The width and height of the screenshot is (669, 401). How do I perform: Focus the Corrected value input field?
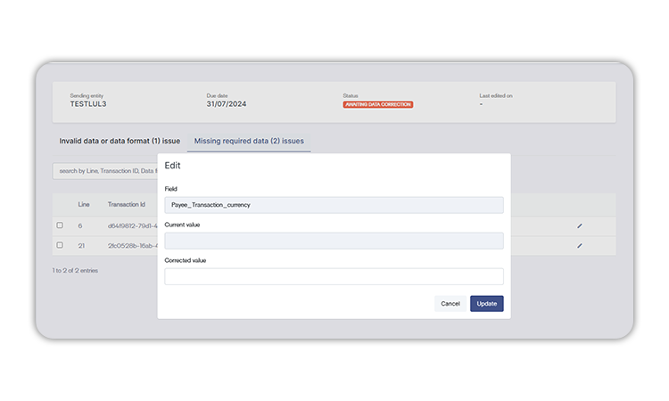pyautogui.click(x=334, y=276)
